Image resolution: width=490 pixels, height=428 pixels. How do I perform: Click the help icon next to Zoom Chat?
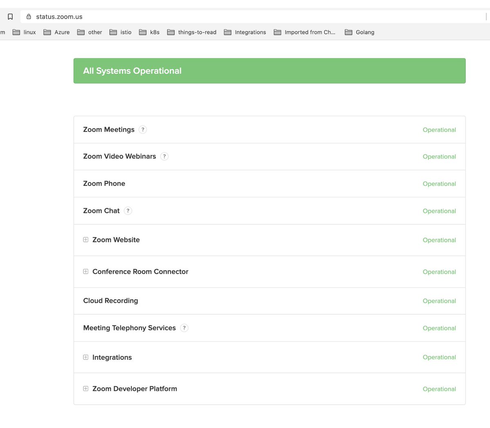click(128, 211)
